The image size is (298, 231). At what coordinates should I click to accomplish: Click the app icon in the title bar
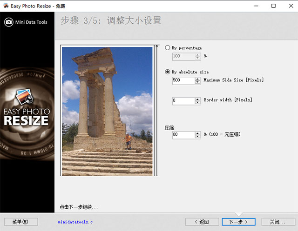click(x=5, y=6)
